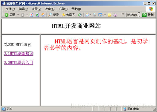The image size is (157, 112).
Task: Open the Edit (编辑) menu
Action: 23,9
